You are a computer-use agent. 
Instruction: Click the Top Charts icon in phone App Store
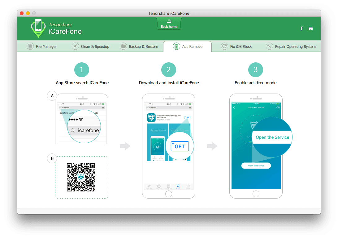(169, 187)
